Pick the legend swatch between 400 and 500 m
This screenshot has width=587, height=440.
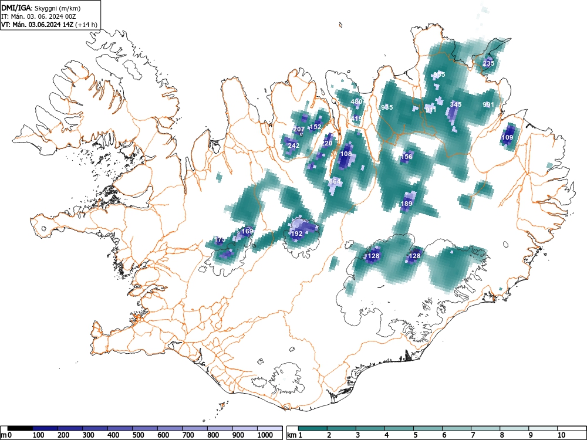[x=120, y=428]
